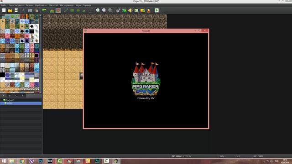
Task: Switch to tileset tab R
Action: (x=23, y=96)
